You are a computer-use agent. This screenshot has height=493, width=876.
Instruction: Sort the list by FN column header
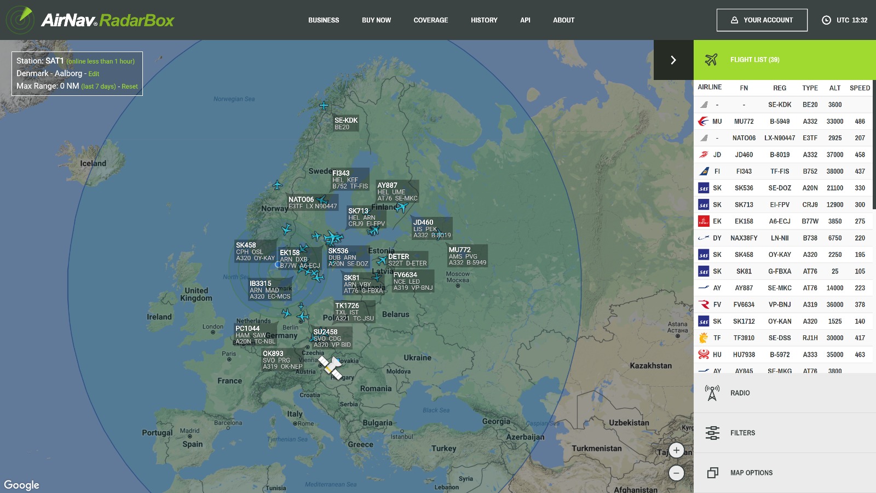(744, 88)
